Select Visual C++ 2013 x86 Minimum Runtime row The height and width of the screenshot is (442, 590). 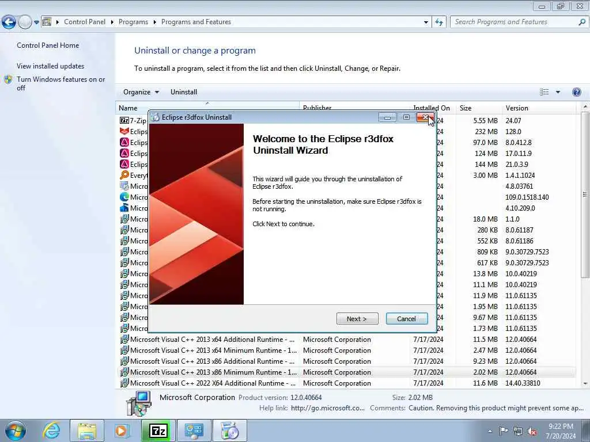[346, 372]
